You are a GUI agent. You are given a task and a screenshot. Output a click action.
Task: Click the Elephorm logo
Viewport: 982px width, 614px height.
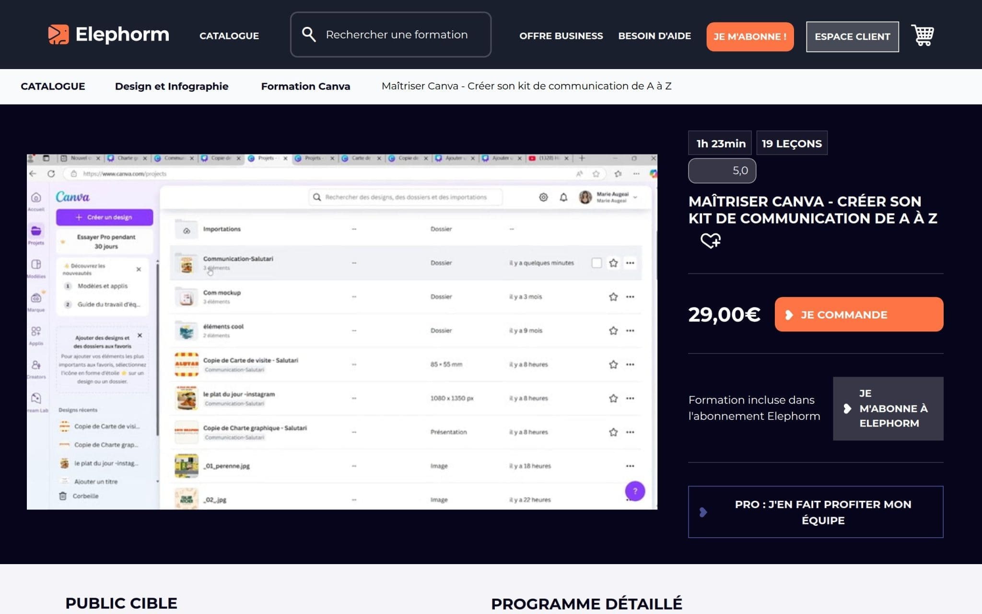click(x=108, y=35)
